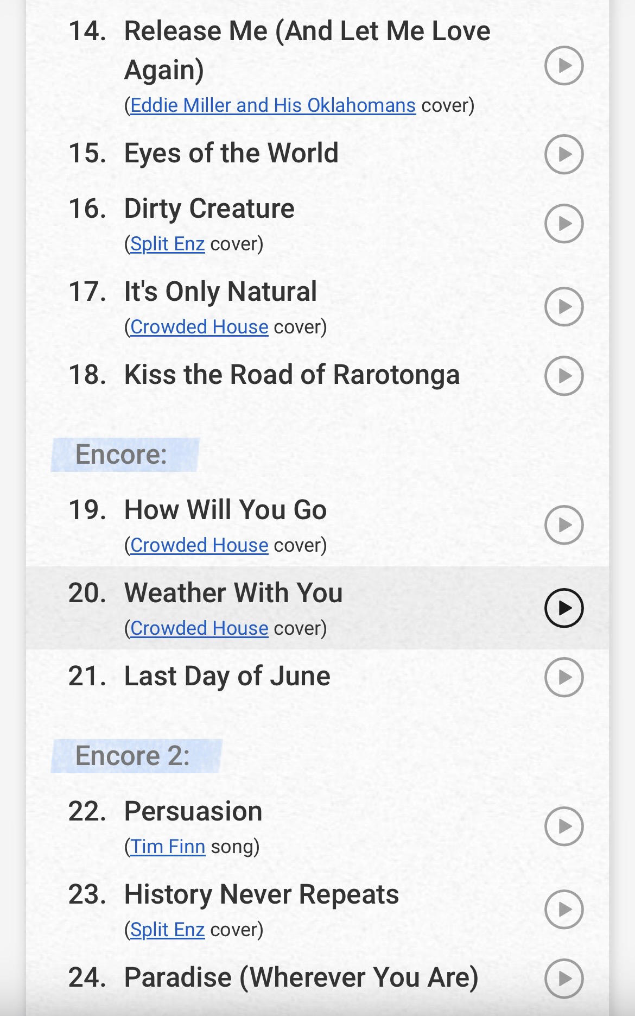Select the Weather With You song title
635x1016 pixels.
tap(233, 592)
